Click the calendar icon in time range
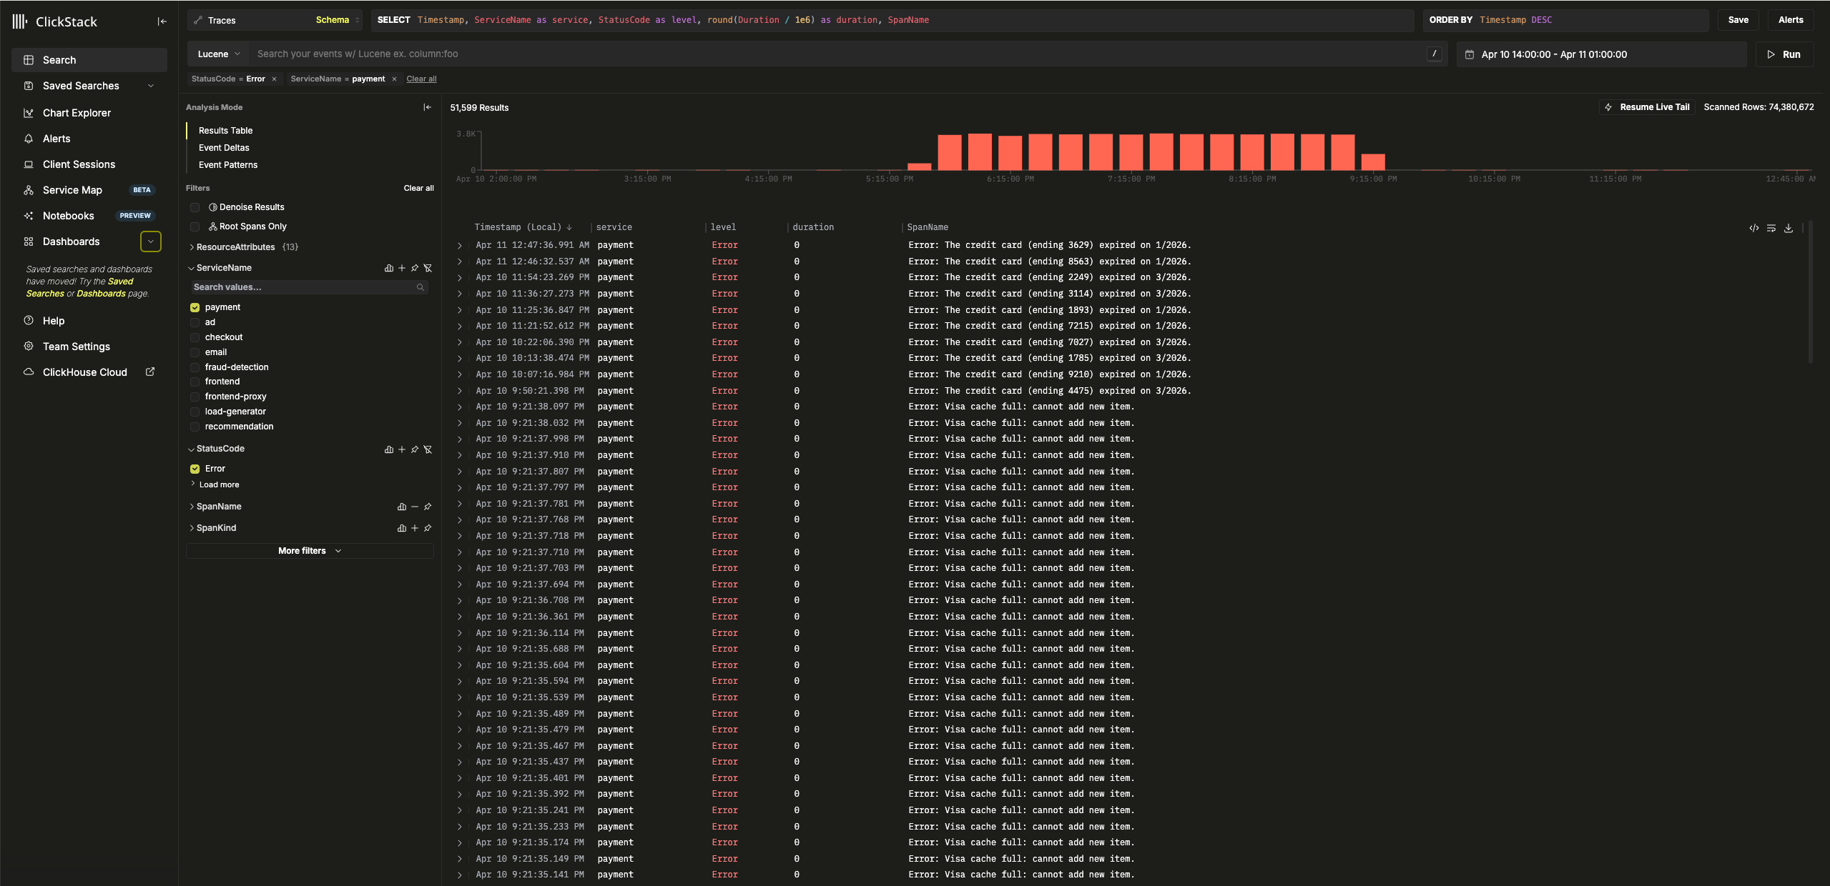Screen dimensions: 1830x886 click(x=1470, y=54)
